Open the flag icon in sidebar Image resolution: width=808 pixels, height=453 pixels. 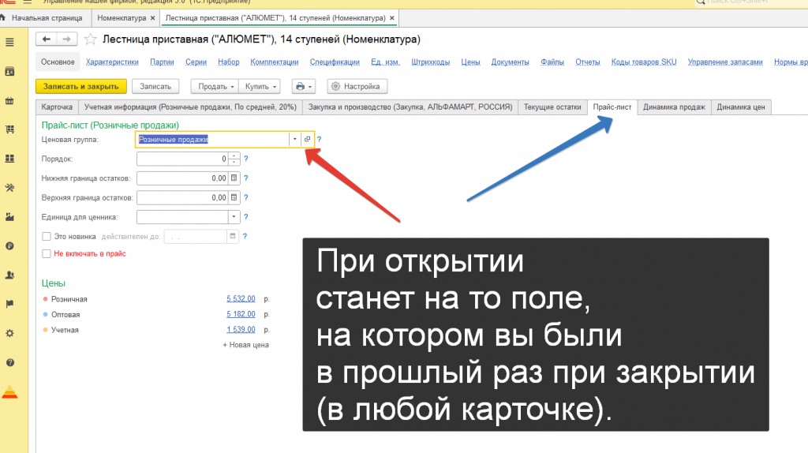pos(9,304)
